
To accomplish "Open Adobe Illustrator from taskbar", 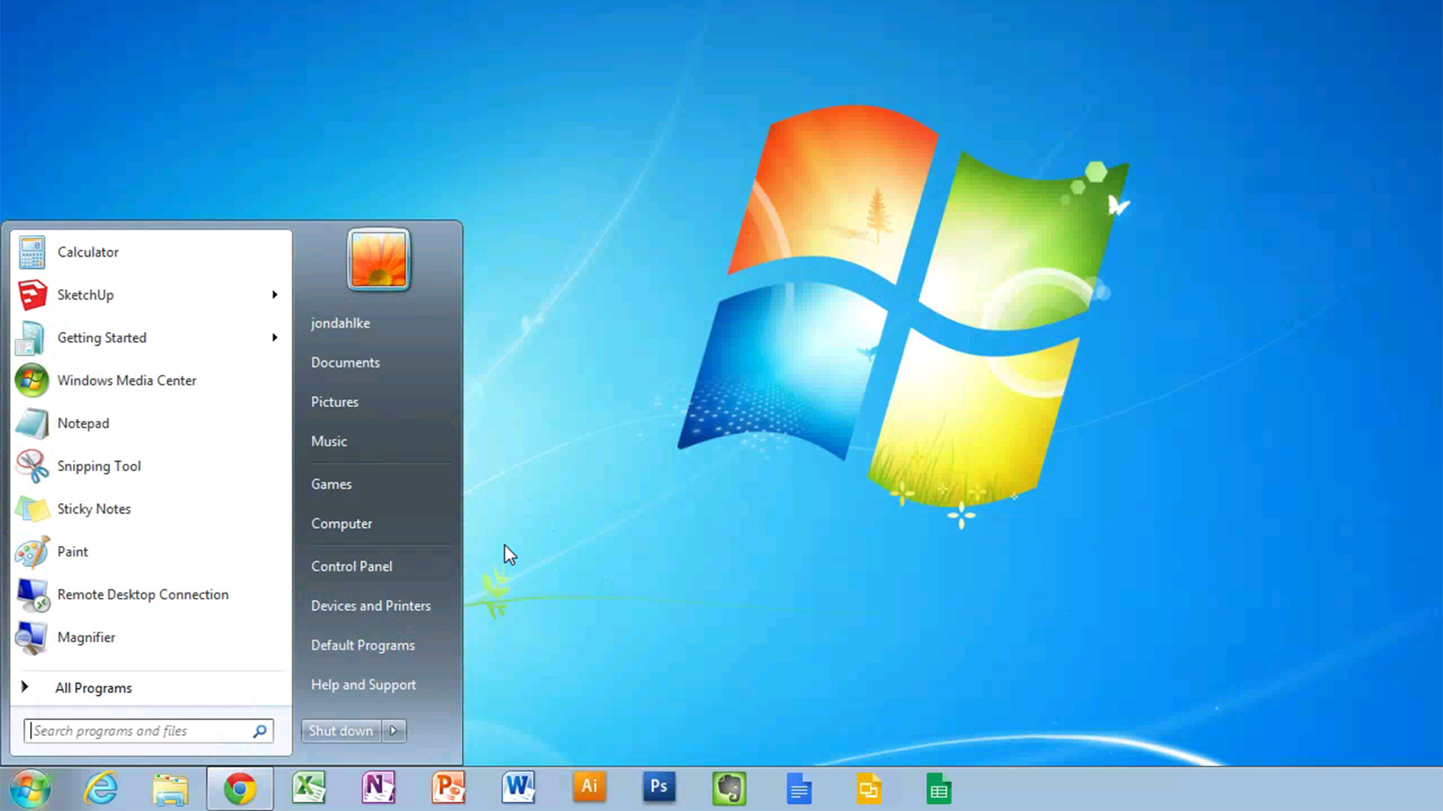I will [588, 787].
